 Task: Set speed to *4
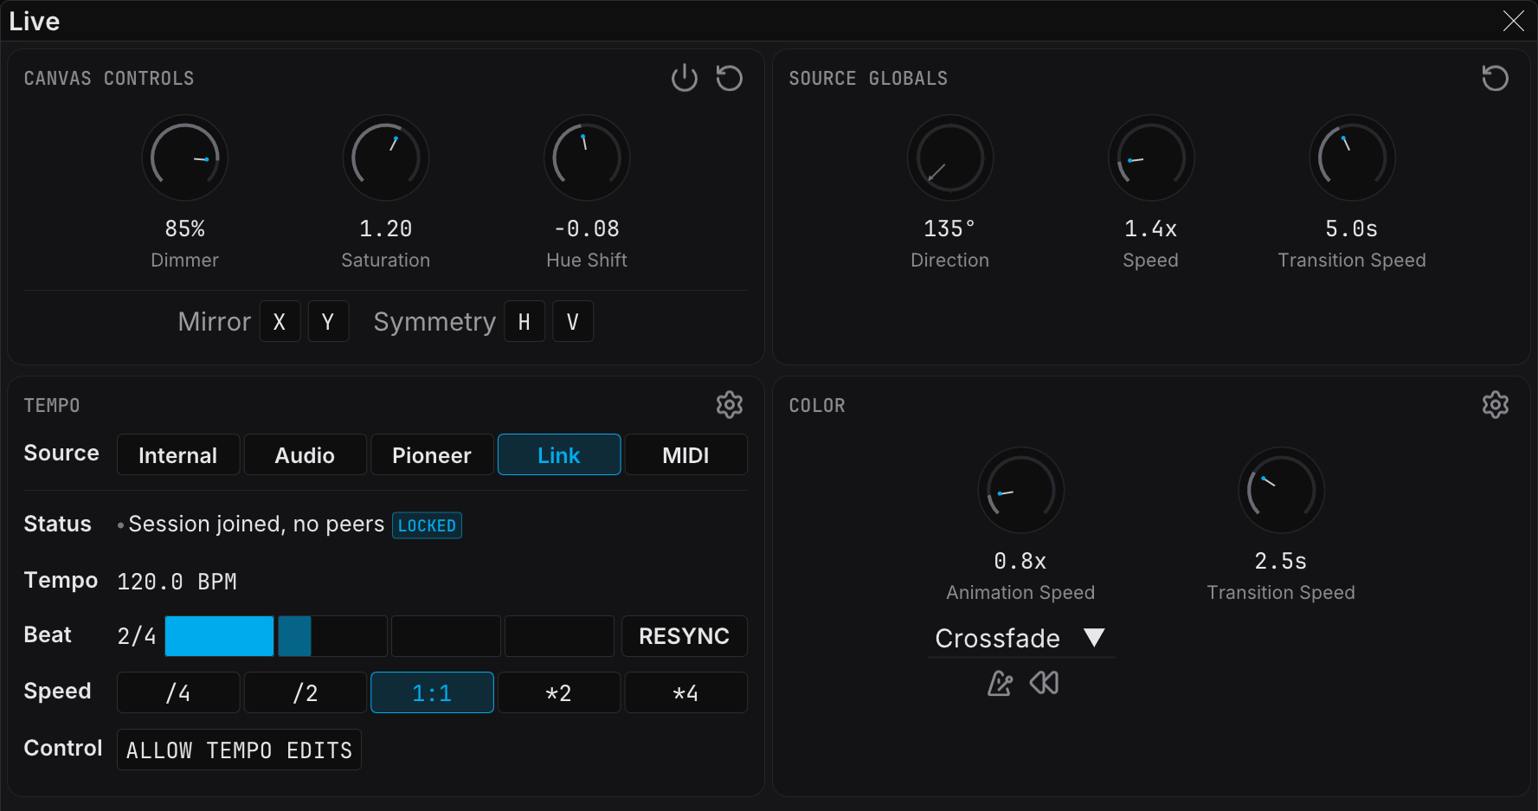point(685,692)
